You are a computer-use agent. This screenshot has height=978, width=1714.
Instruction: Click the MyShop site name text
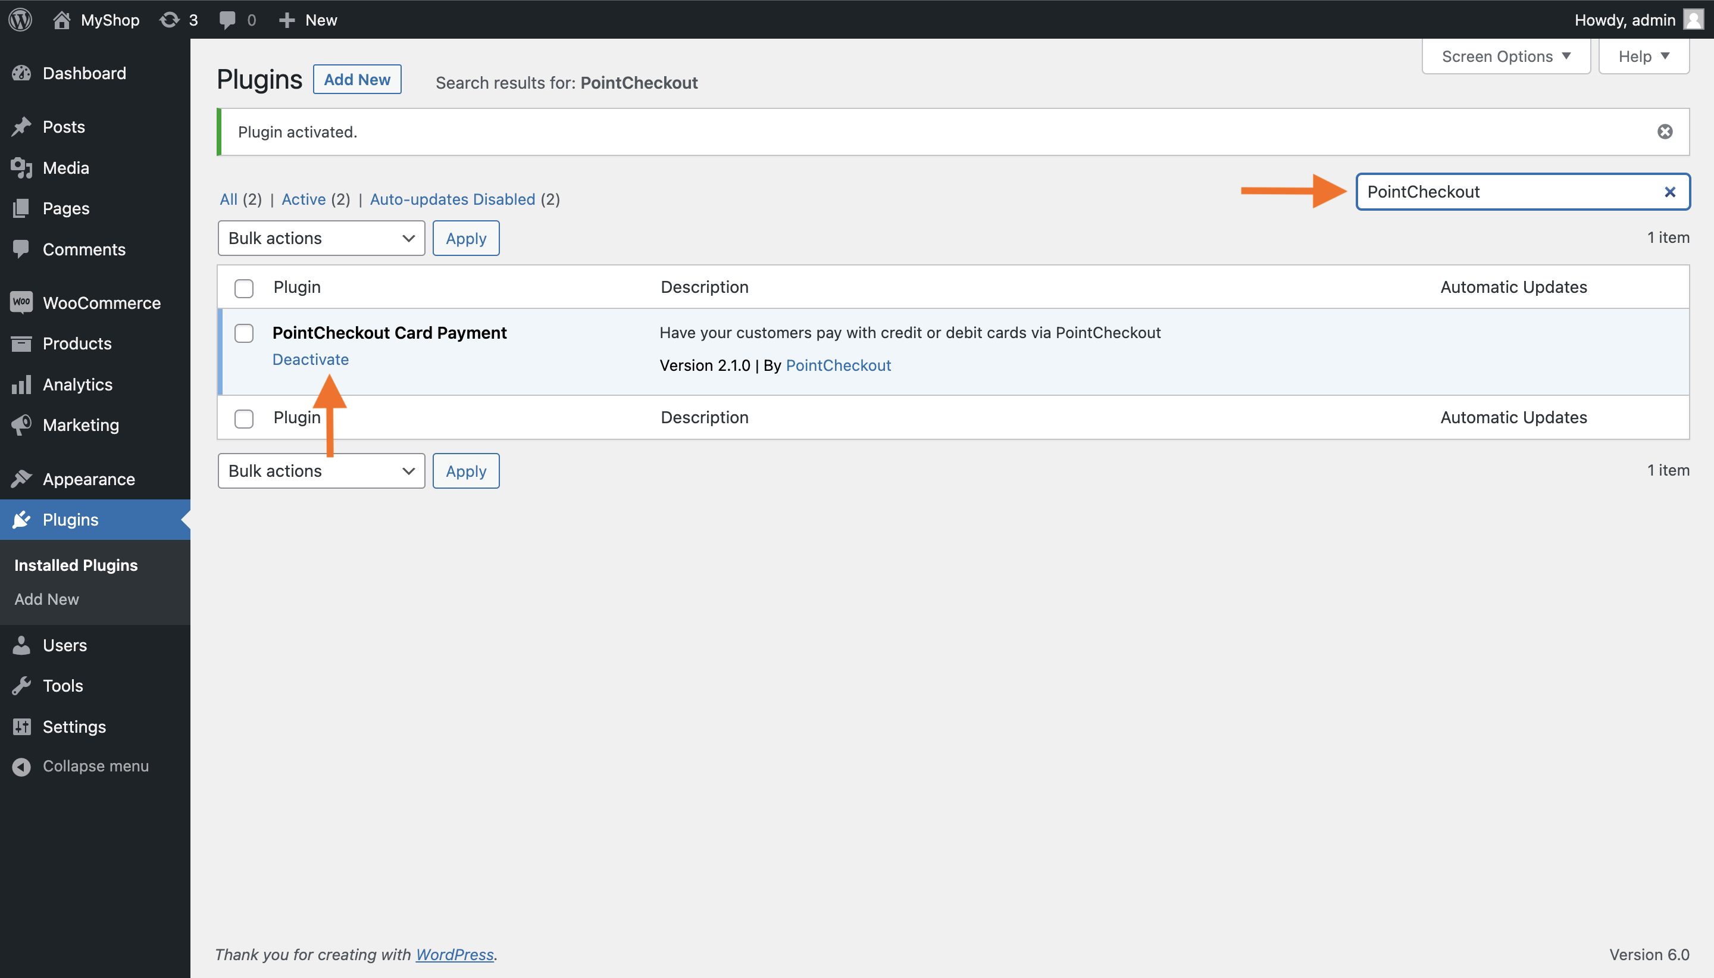[110, 20]
